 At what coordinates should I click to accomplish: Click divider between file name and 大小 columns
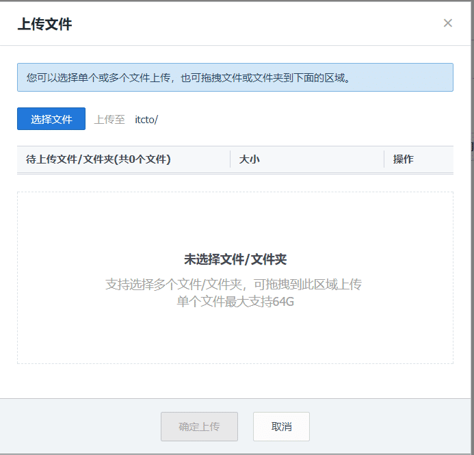pos(231,159)
